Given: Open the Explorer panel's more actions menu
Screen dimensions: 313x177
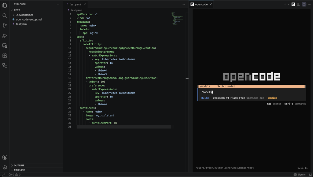Looking at the screenshot, I should (x=58, y=4).
